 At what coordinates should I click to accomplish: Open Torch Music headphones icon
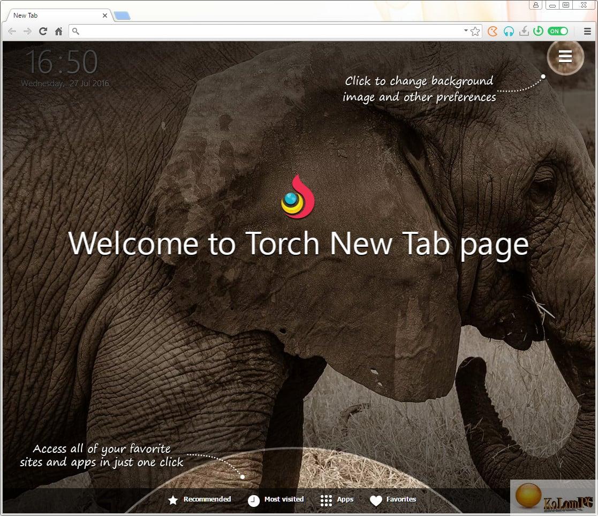[x=509, y=31]
